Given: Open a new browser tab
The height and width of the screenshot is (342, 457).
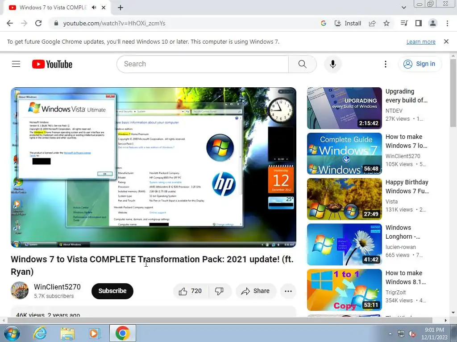Looking at the screenshot, I should tap(120, 8).
